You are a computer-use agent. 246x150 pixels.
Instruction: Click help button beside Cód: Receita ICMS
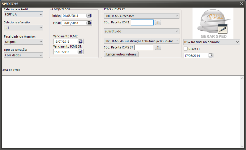[158, 22]
